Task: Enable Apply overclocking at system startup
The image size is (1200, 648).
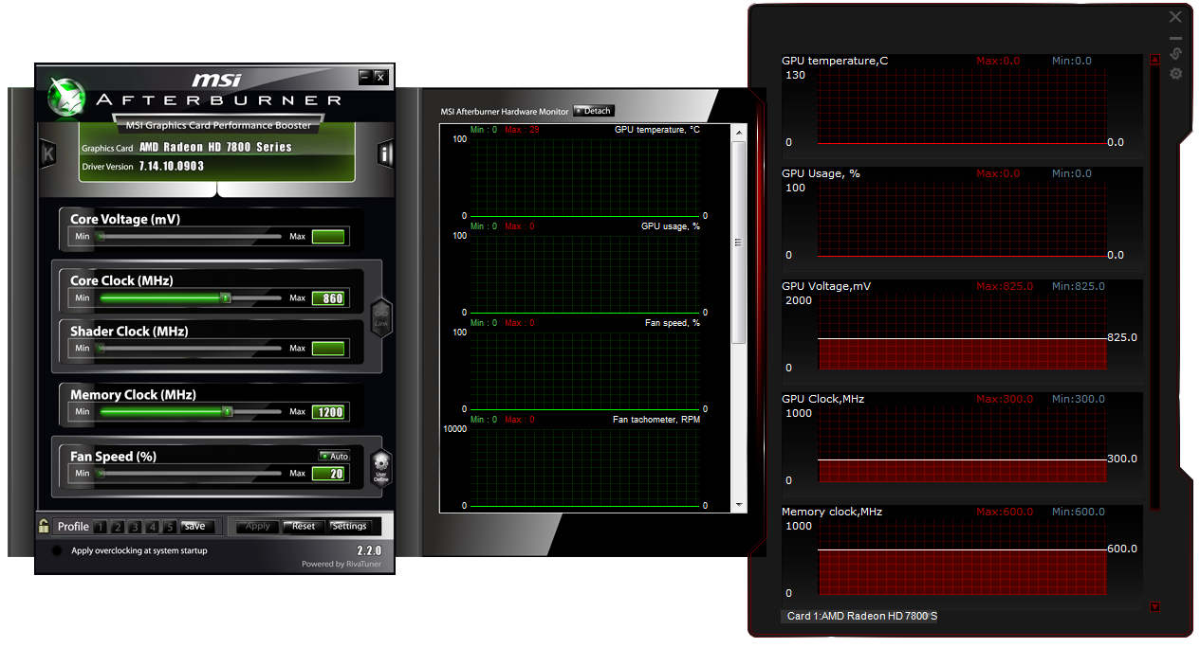Action: click(x=57, y=550)
